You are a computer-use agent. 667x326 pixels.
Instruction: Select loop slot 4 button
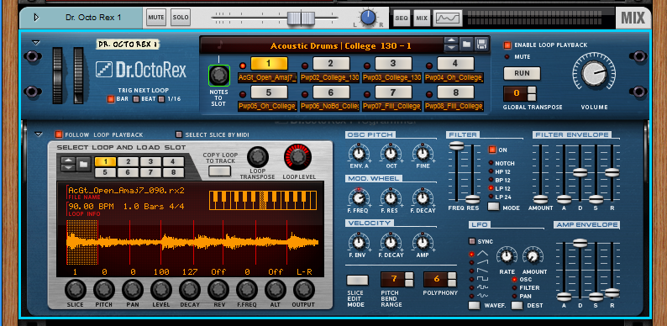pos(455,63)
